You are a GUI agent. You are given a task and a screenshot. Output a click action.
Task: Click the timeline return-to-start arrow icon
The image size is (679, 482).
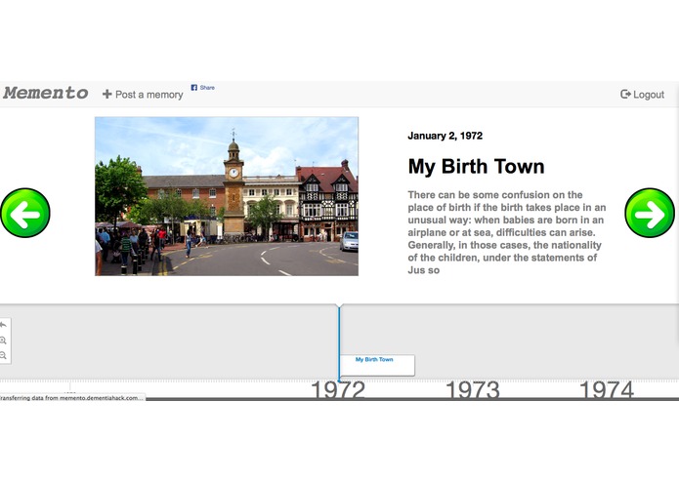[x=3, y=325]
